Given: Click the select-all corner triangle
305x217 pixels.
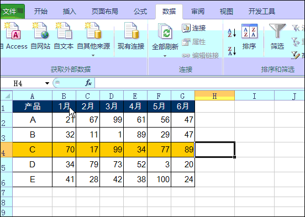Looking at the screenshot, I should pos(7,96).
